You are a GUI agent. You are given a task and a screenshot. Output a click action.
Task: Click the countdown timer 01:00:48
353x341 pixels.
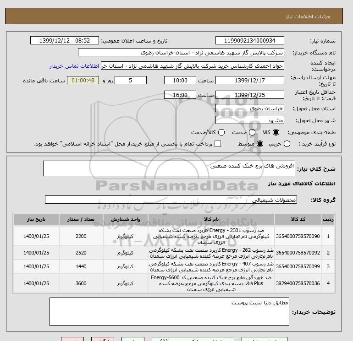(x=83, y=80)
